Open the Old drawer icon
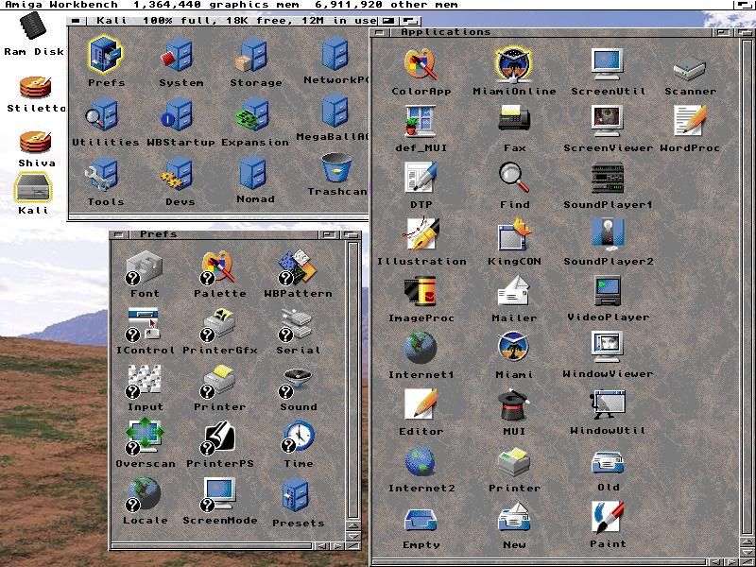 coord(608,463)
